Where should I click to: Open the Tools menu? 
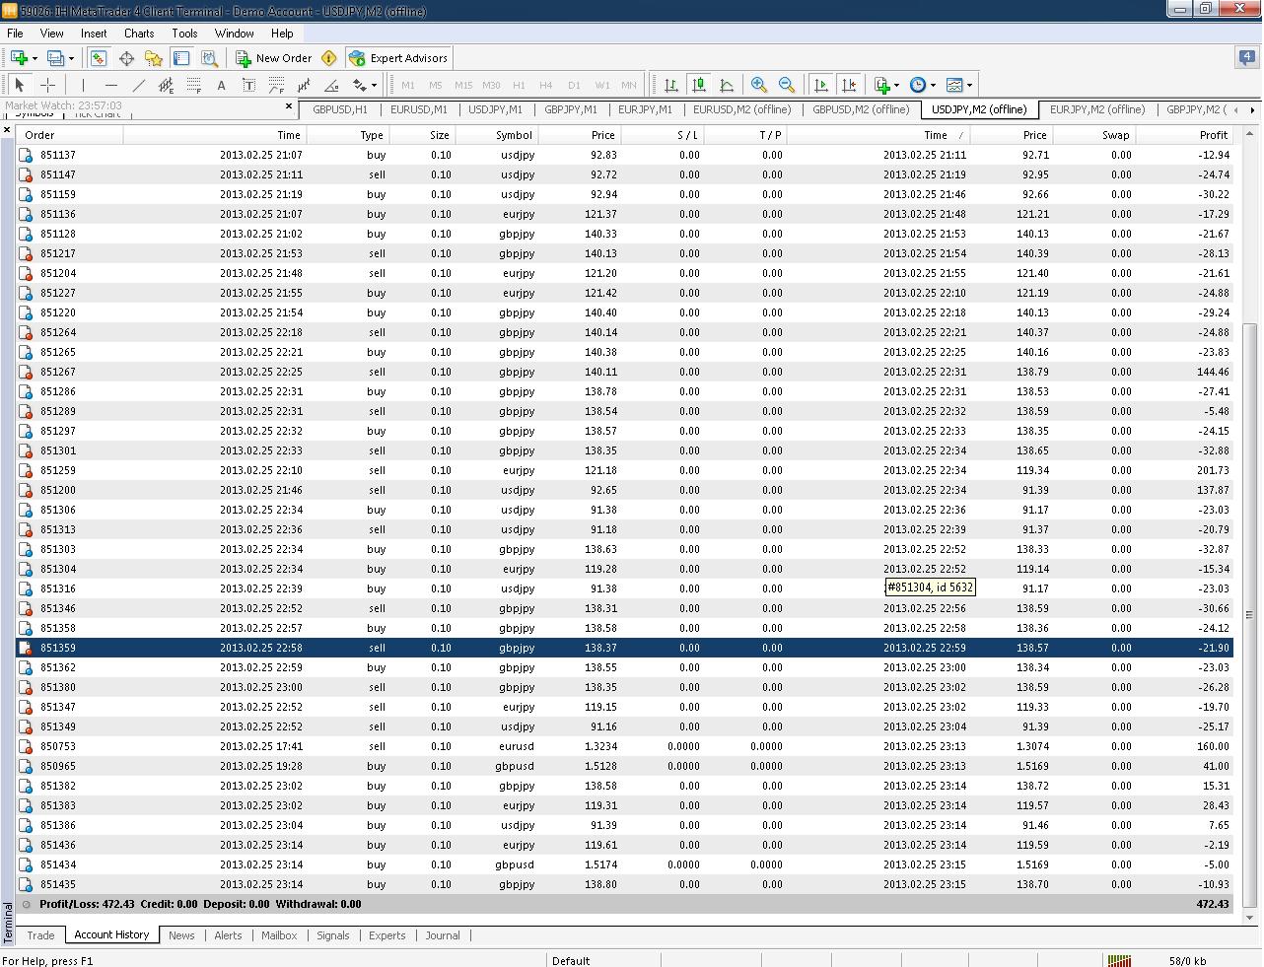[184, 33]
